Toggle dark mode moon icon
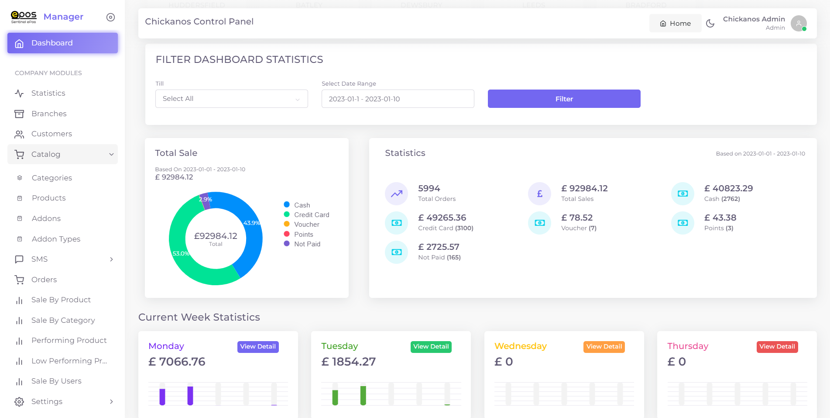The height and width of the screenshot is (418, 830). point(710,24)
